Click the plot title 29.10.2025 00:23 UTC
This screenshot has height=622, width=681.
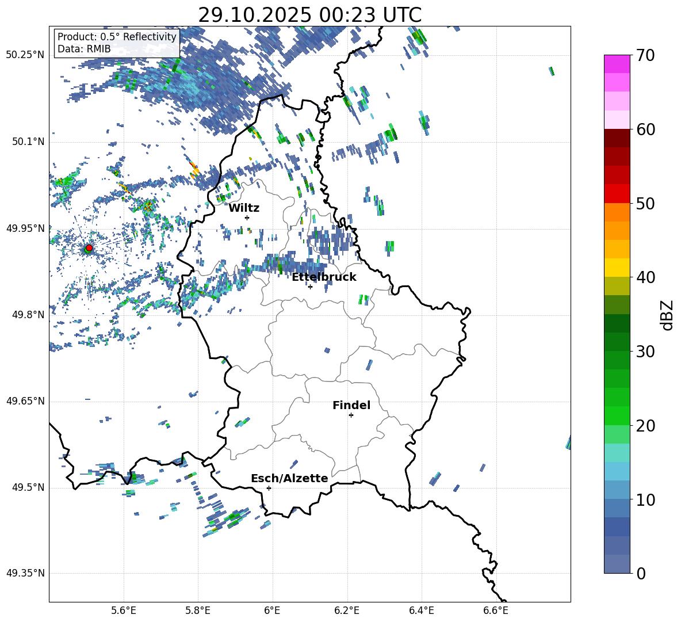(310, 15)
